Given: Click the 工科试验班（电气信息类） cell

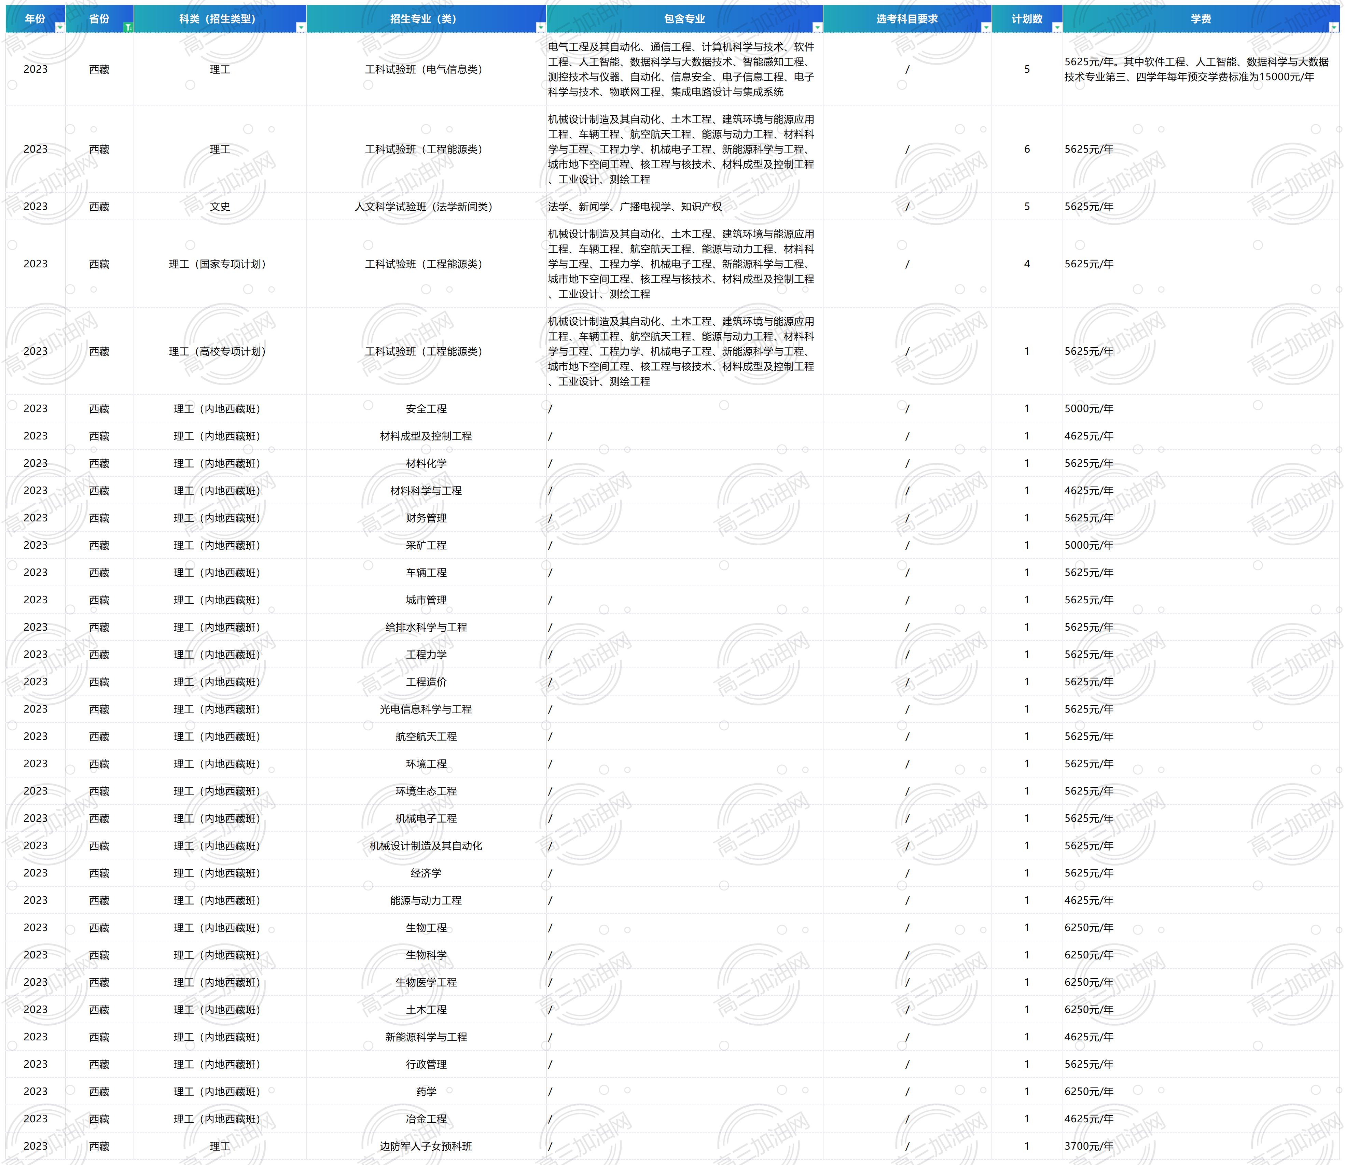Looking at the screenshot, I should pos(426,70).
